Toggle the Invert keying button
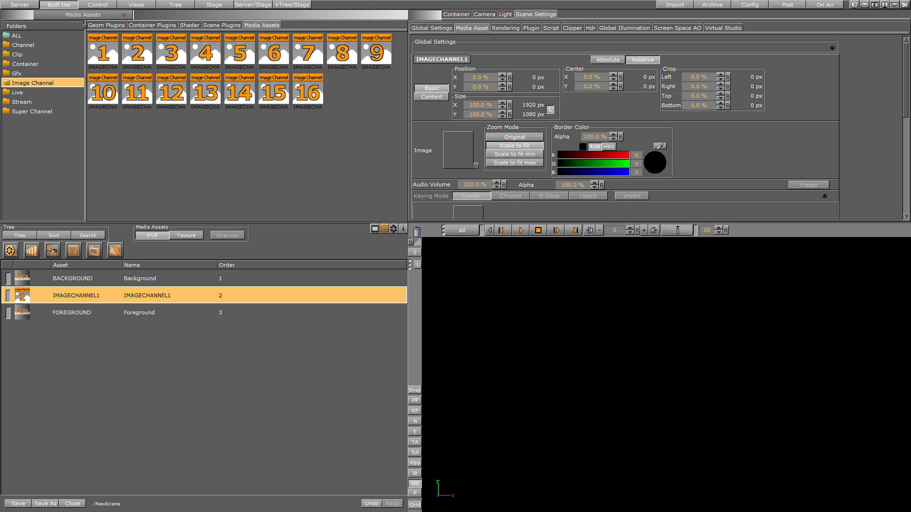The height and width of the screenshot is (512, 911). click(x=632, y=196)
